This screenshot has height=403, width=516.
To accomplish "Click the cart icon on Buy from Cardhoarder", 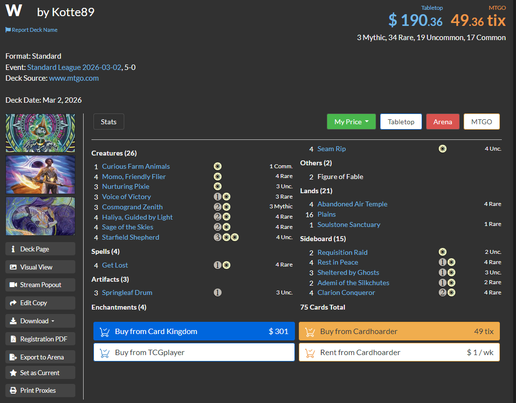I will (x=310, y=332).
